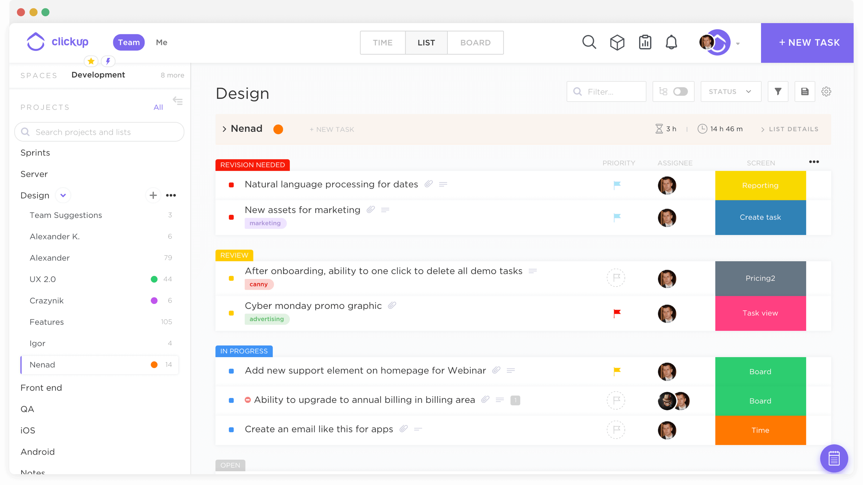Click the filter funnel icon
This screenshot has width=863, height=485.
778,91
